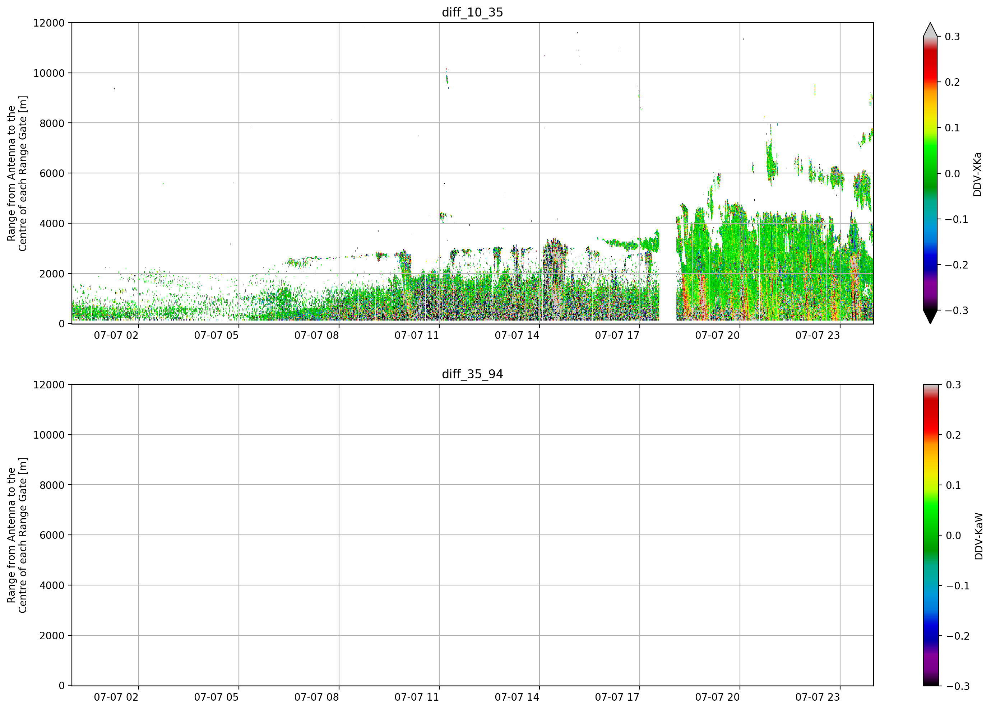Click "07-07 17" tick under diff_35_94 plot
Screen dimensions: 991x710
pos(617,697)
